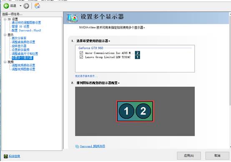Screen dimensions: 231x162
Task: Click the GeForce GTX 960 group heading
Action: coord(91,48)
